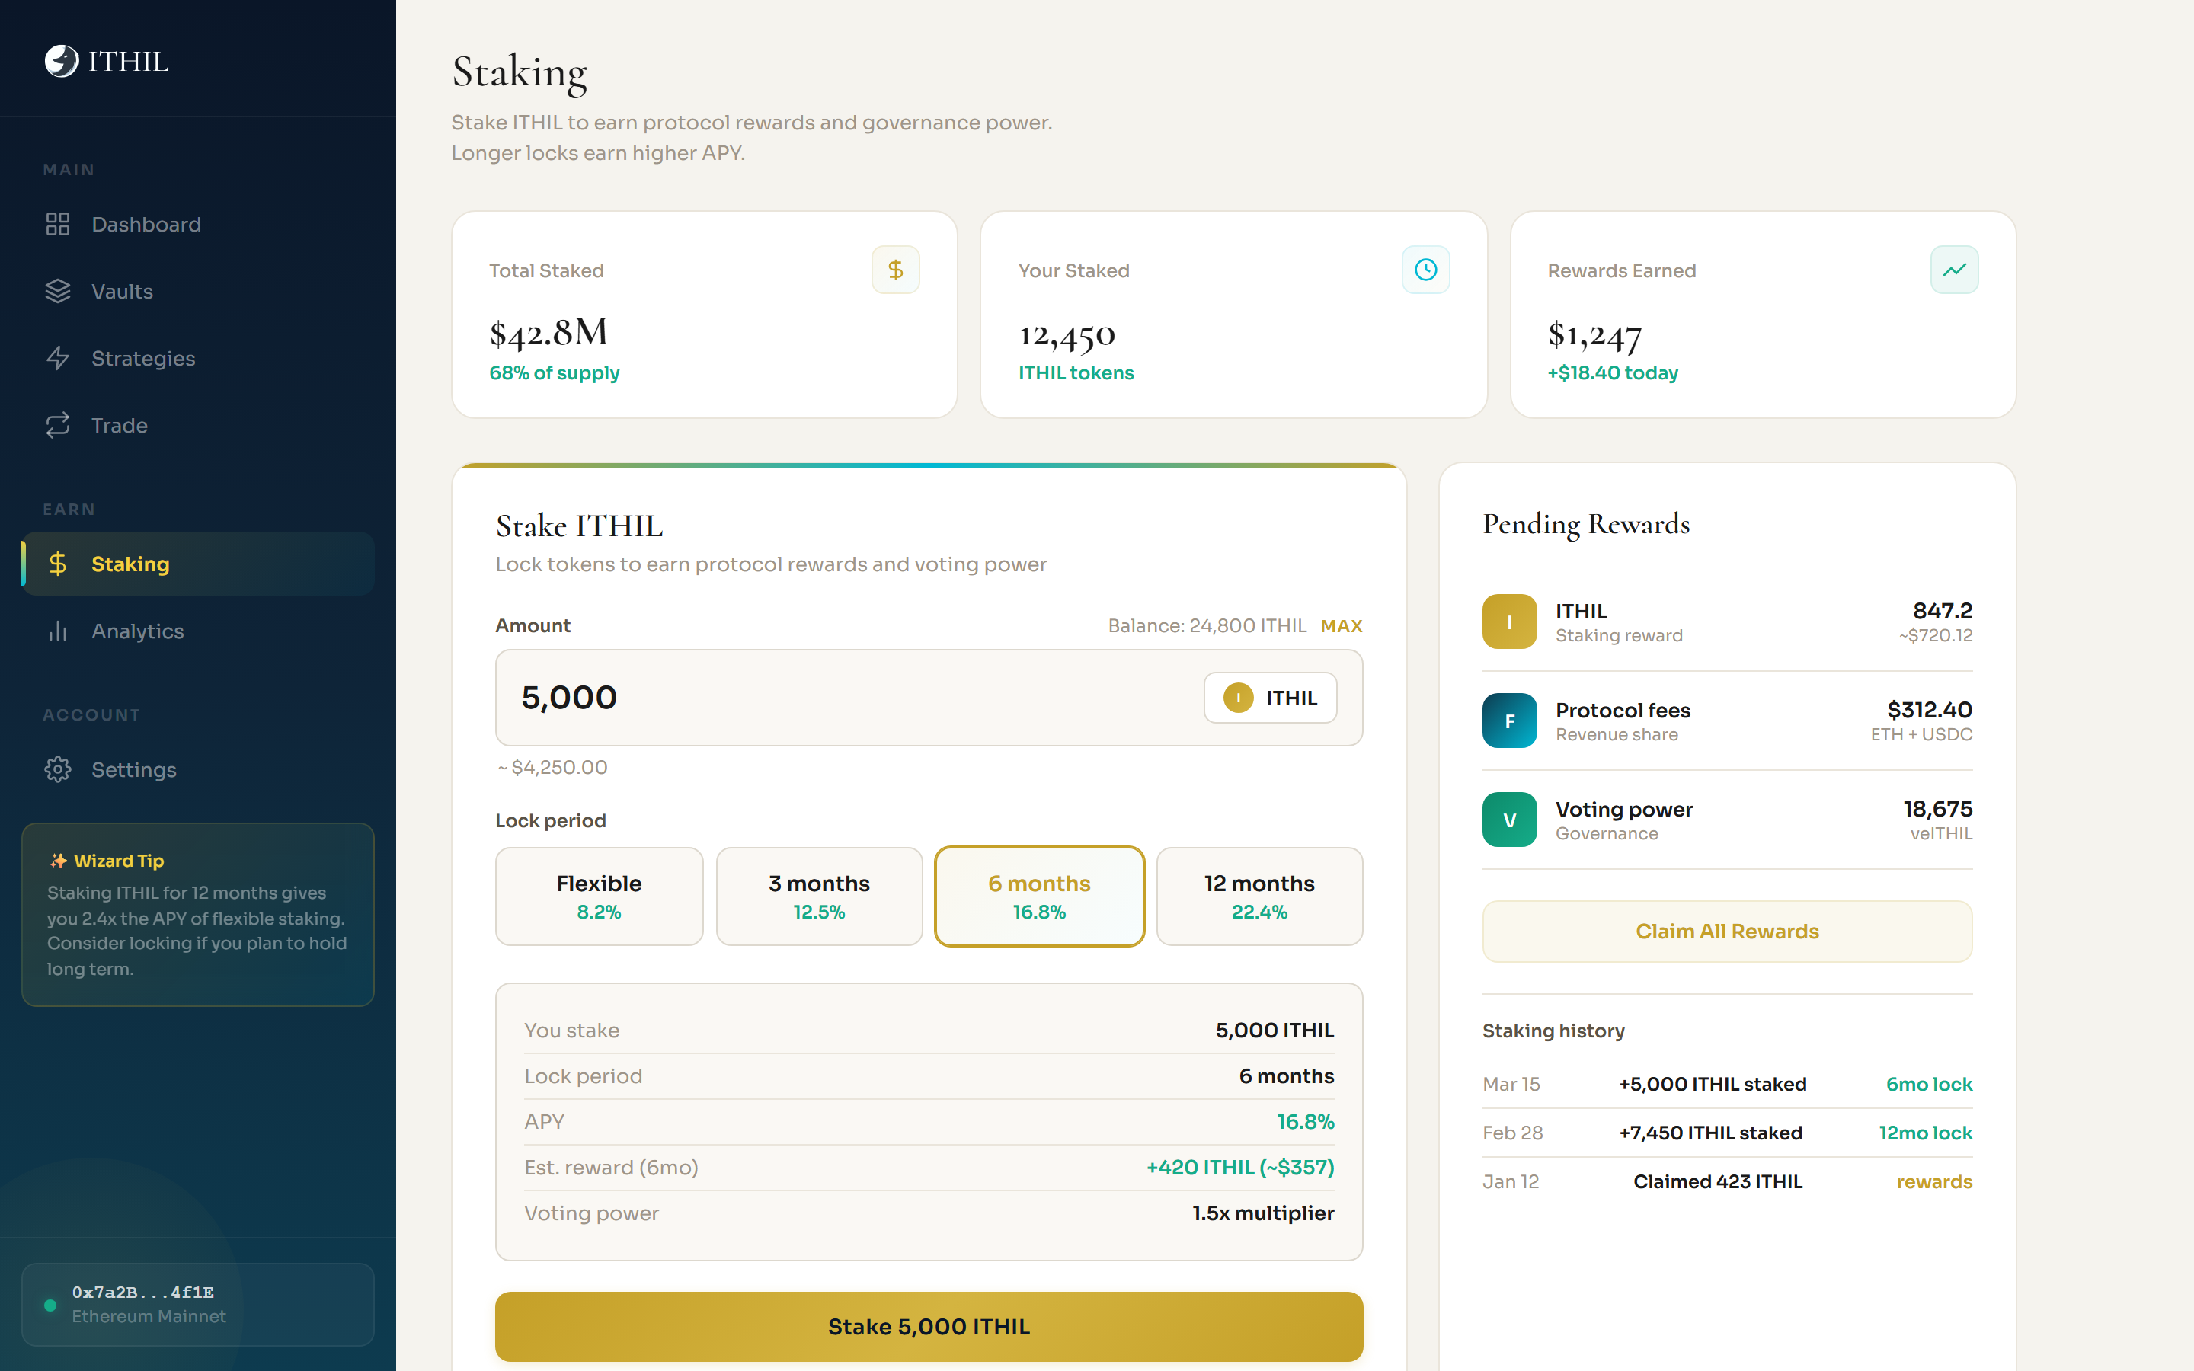2194x1371 pixels.
Task: Open the Jan 12 claimed rewards entry
Action: 1727,1181
